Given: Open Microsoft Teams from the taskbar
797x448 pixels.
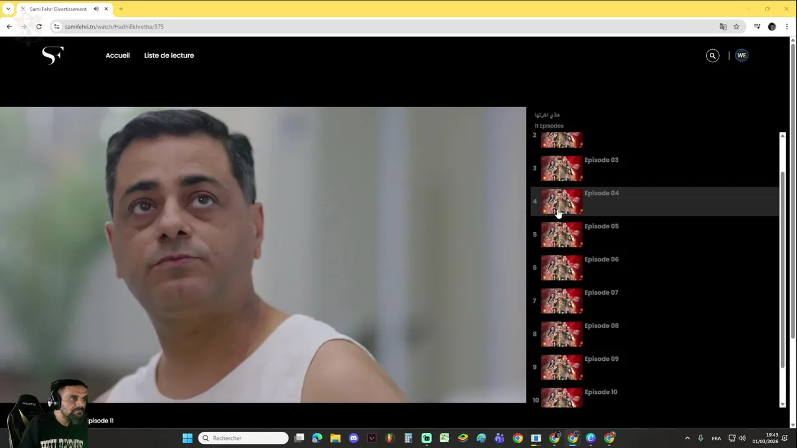Looking at the screenshot, I should pos(499,438).
